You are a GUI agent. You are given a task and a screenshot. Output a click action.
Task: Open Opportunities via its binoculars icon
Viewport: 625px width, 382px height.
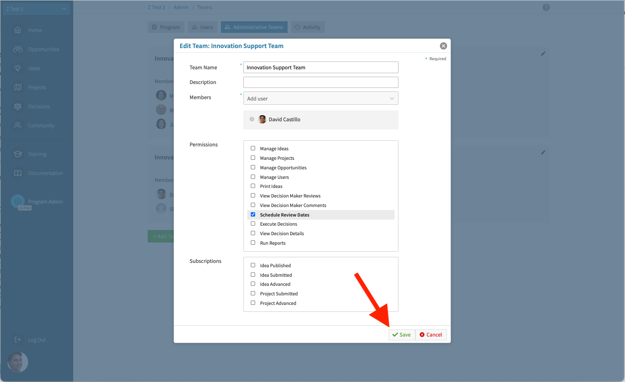18,49
